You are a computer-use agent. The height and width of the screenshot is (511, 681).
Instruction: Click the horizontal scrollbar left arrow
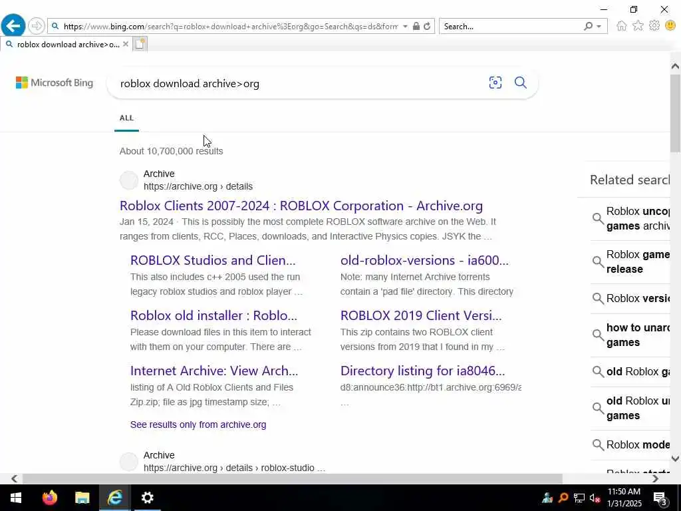coord(15,478)
